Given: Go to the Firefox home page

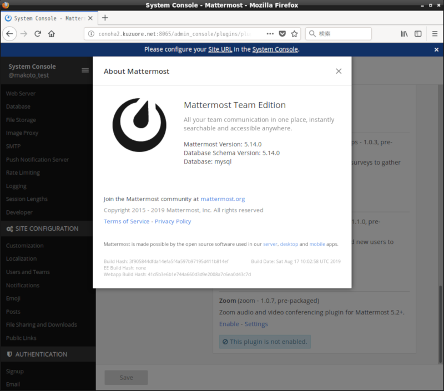Looking at the screenshot, I should 51,34.
